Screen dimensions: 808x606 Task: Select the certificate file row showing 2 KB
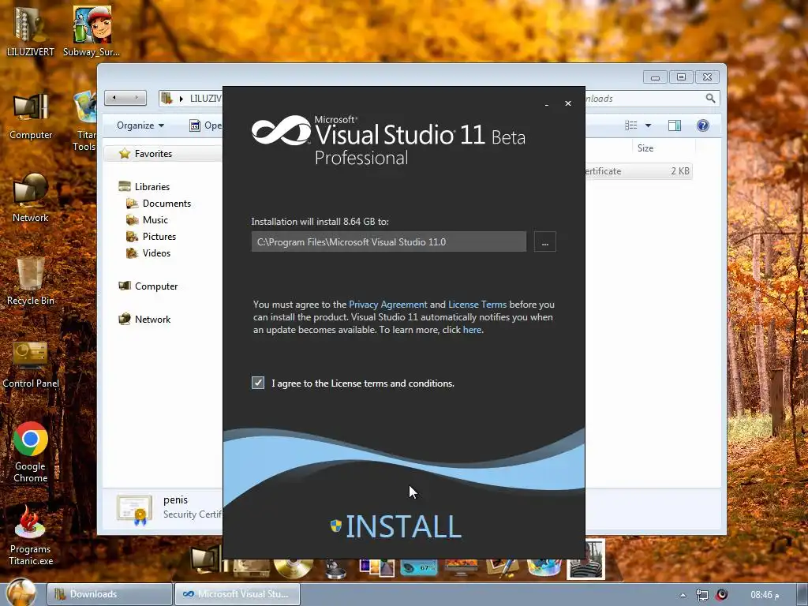(x=638, y=171)
